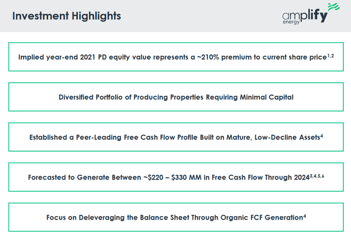Select the "Diversified Portfolio of Producing Properties" box
The image size is (351, 236).
pos(175,97)
